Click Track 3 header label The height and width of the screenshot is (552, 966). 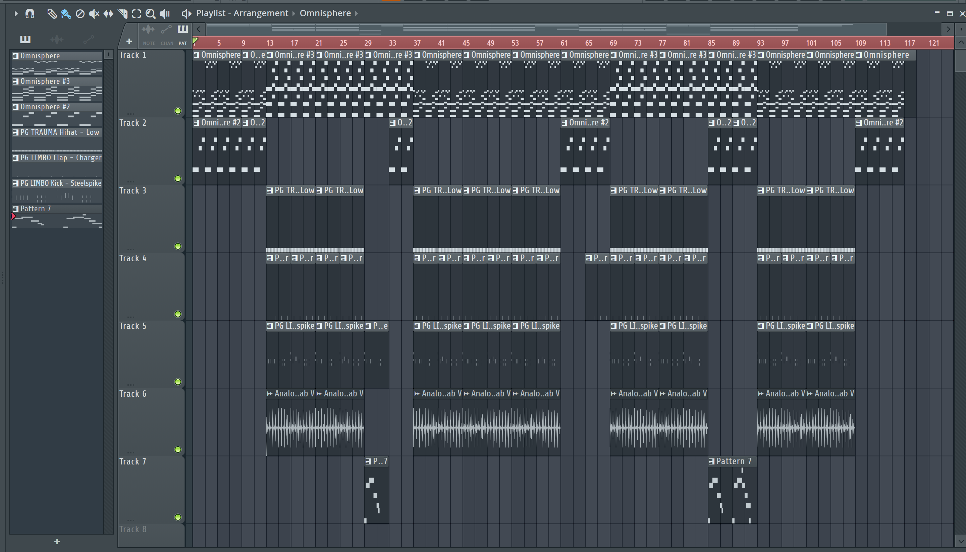point(133,190)
